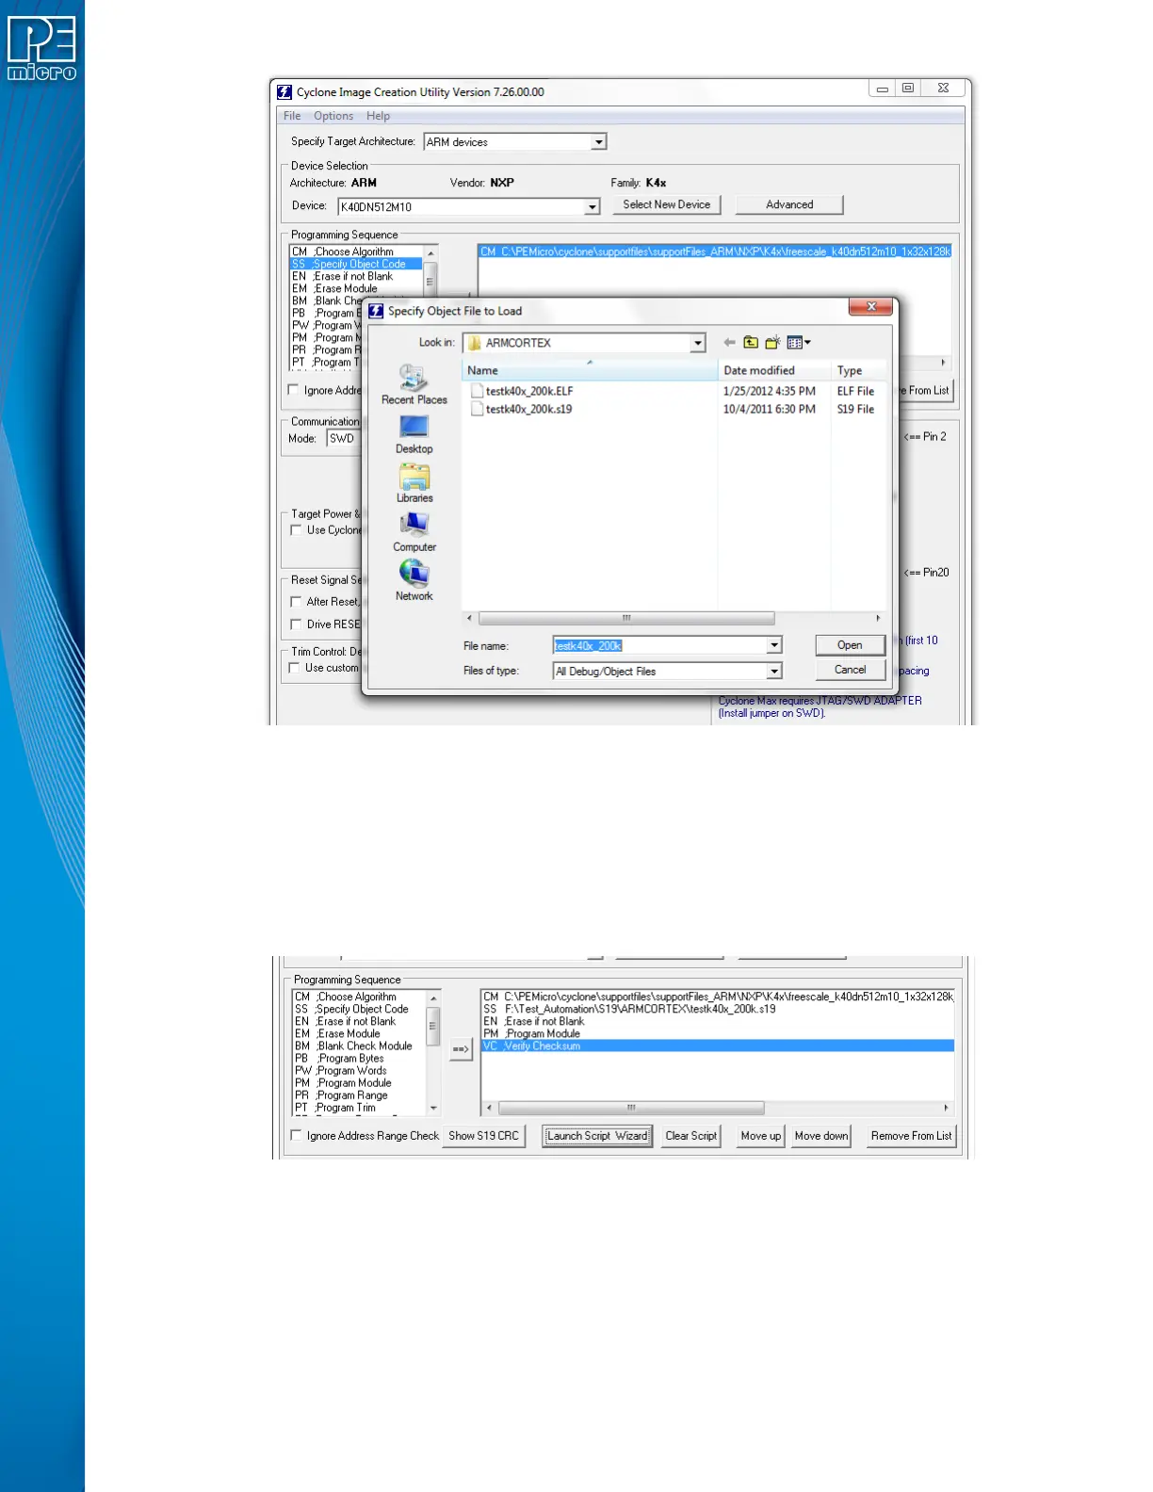Select PW Program Words in lower list
1153x1492 pixels.
coord(359,1070)
